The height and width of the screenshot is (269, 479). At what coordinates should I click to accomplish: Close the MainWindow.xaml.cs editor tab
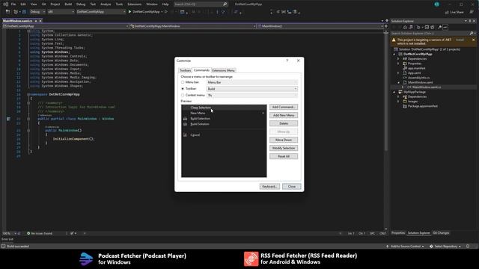tap(40, 21)
